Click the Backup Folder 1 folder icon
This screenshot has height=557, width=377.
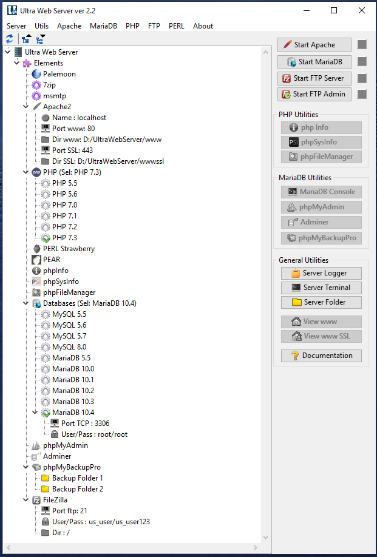pos(46,478)
